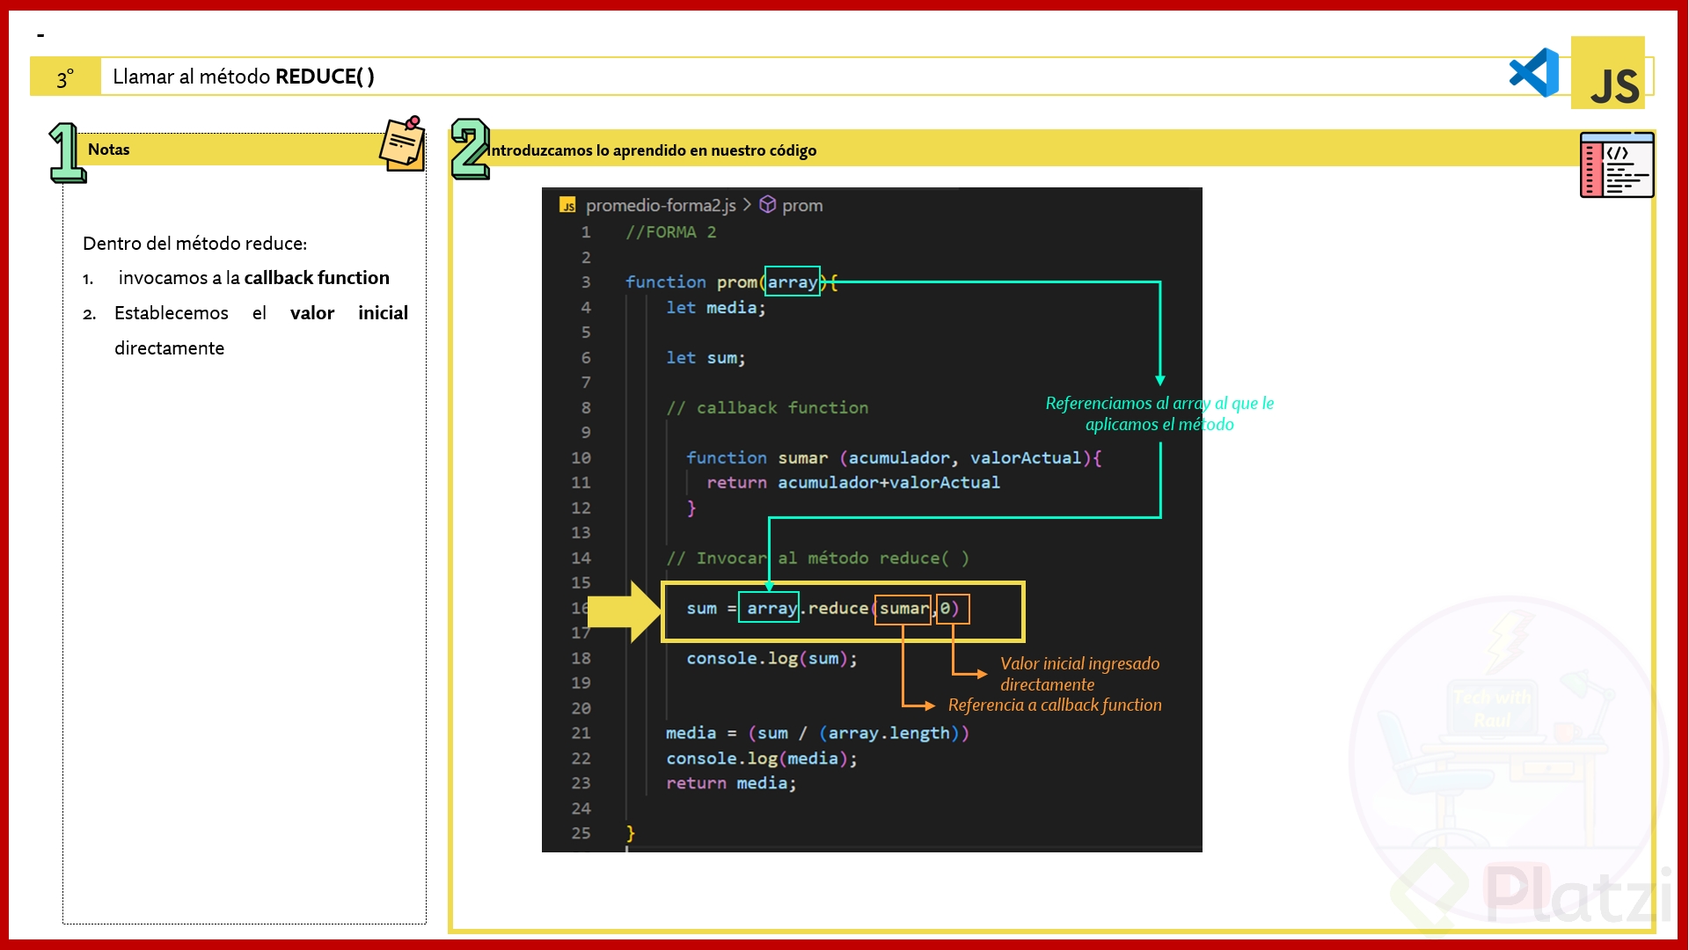Click the '// callback function' comment

point(767,408)
